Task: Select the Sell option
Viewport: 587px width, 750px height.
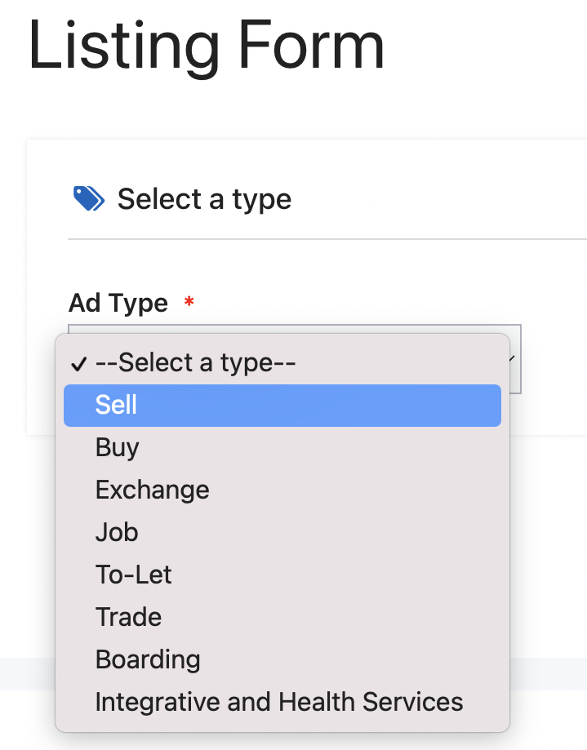Action: pos(117,405)
